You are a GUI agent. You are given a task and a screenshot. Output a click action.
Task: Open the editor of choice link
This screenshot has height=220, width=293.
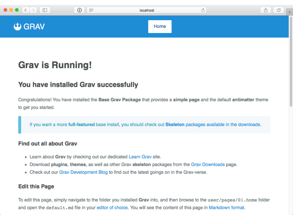(112, 208)
